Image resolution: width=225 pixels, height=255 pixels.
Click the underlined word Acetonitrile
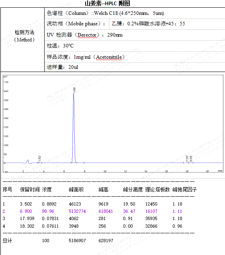(x=109, y=57)
